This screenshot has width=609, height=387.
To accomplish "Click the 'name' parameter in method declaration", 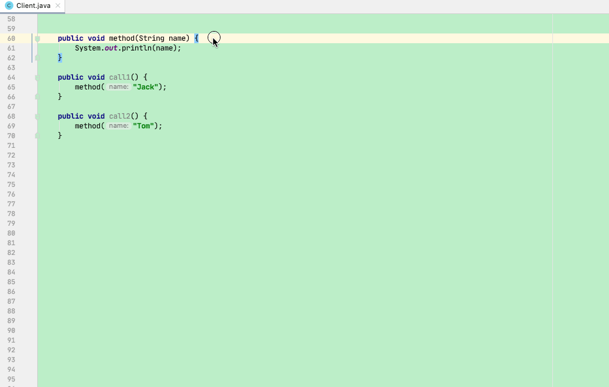I will coord(177,38).
